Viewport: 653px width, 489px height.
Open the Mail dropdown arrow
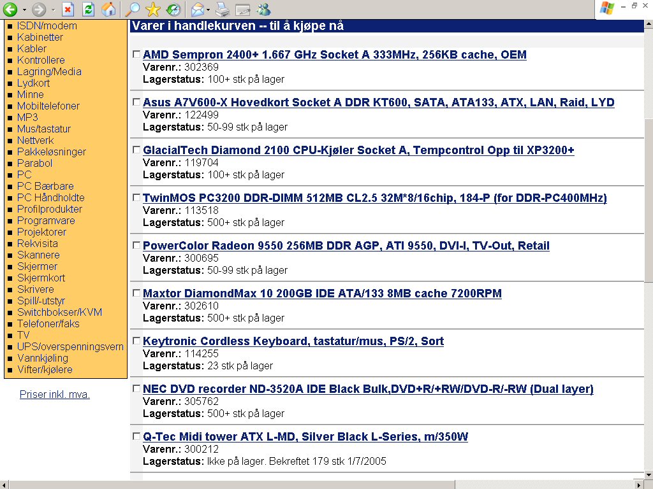(x=209, y=10)
